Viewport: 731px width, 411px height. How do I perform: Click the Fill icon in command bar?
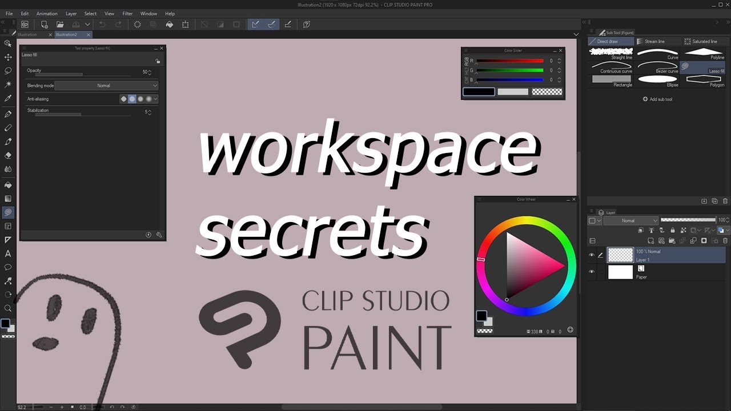[x=169, y=25]
